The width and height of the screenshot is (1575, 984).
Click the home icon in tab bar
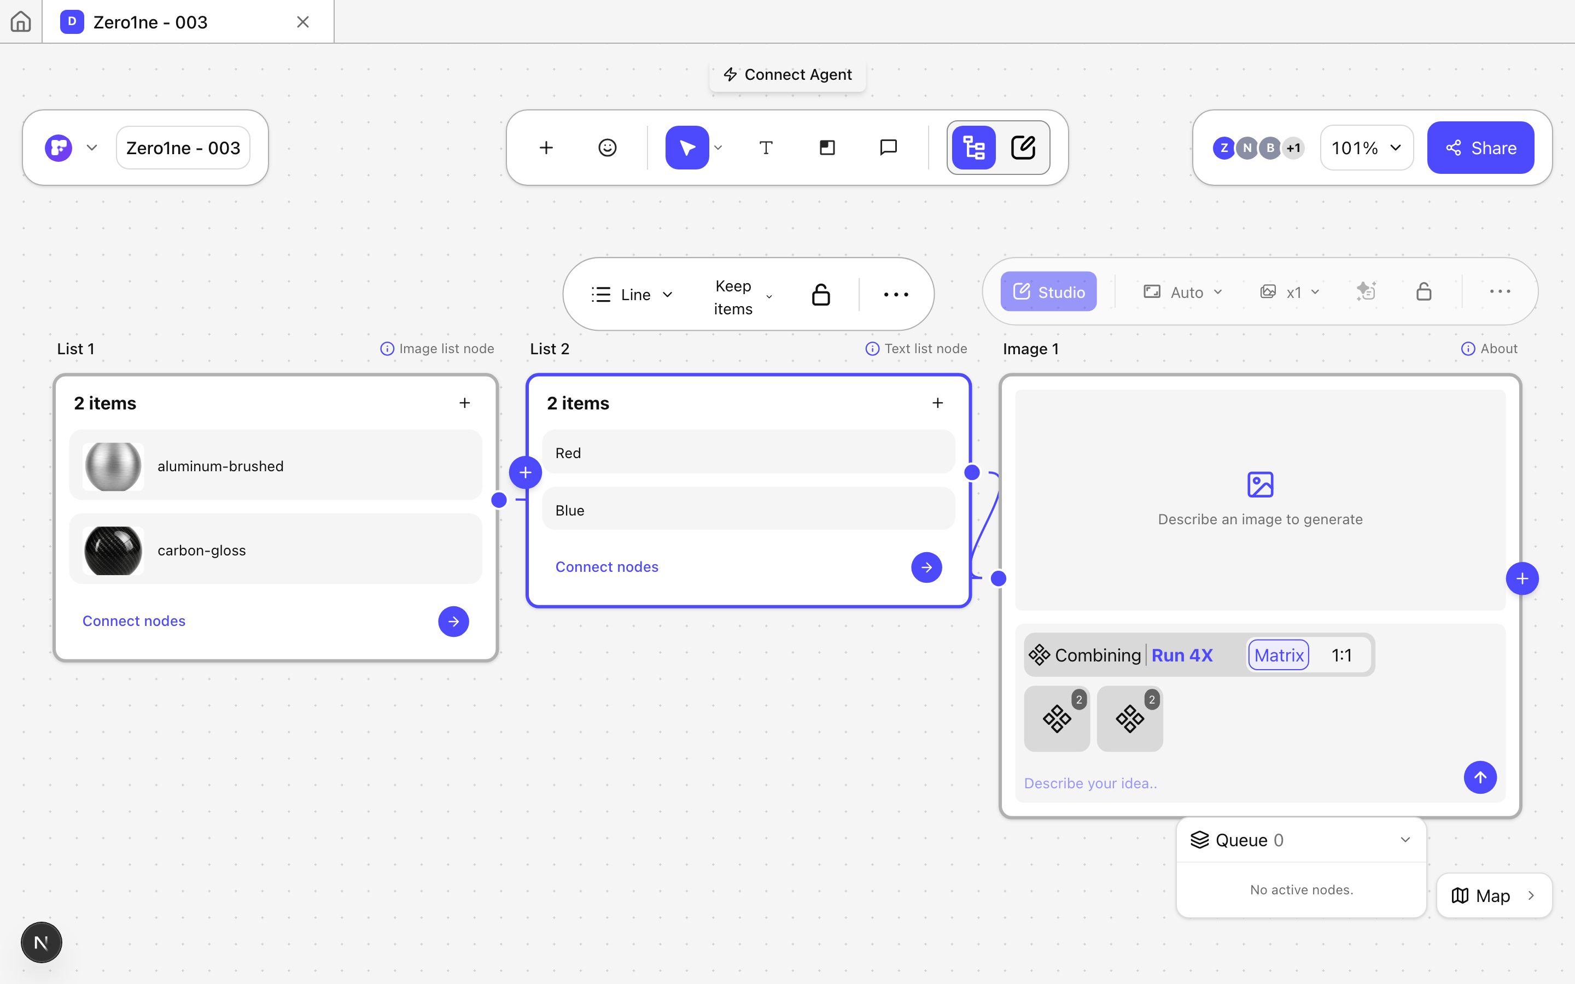(21, 21)
